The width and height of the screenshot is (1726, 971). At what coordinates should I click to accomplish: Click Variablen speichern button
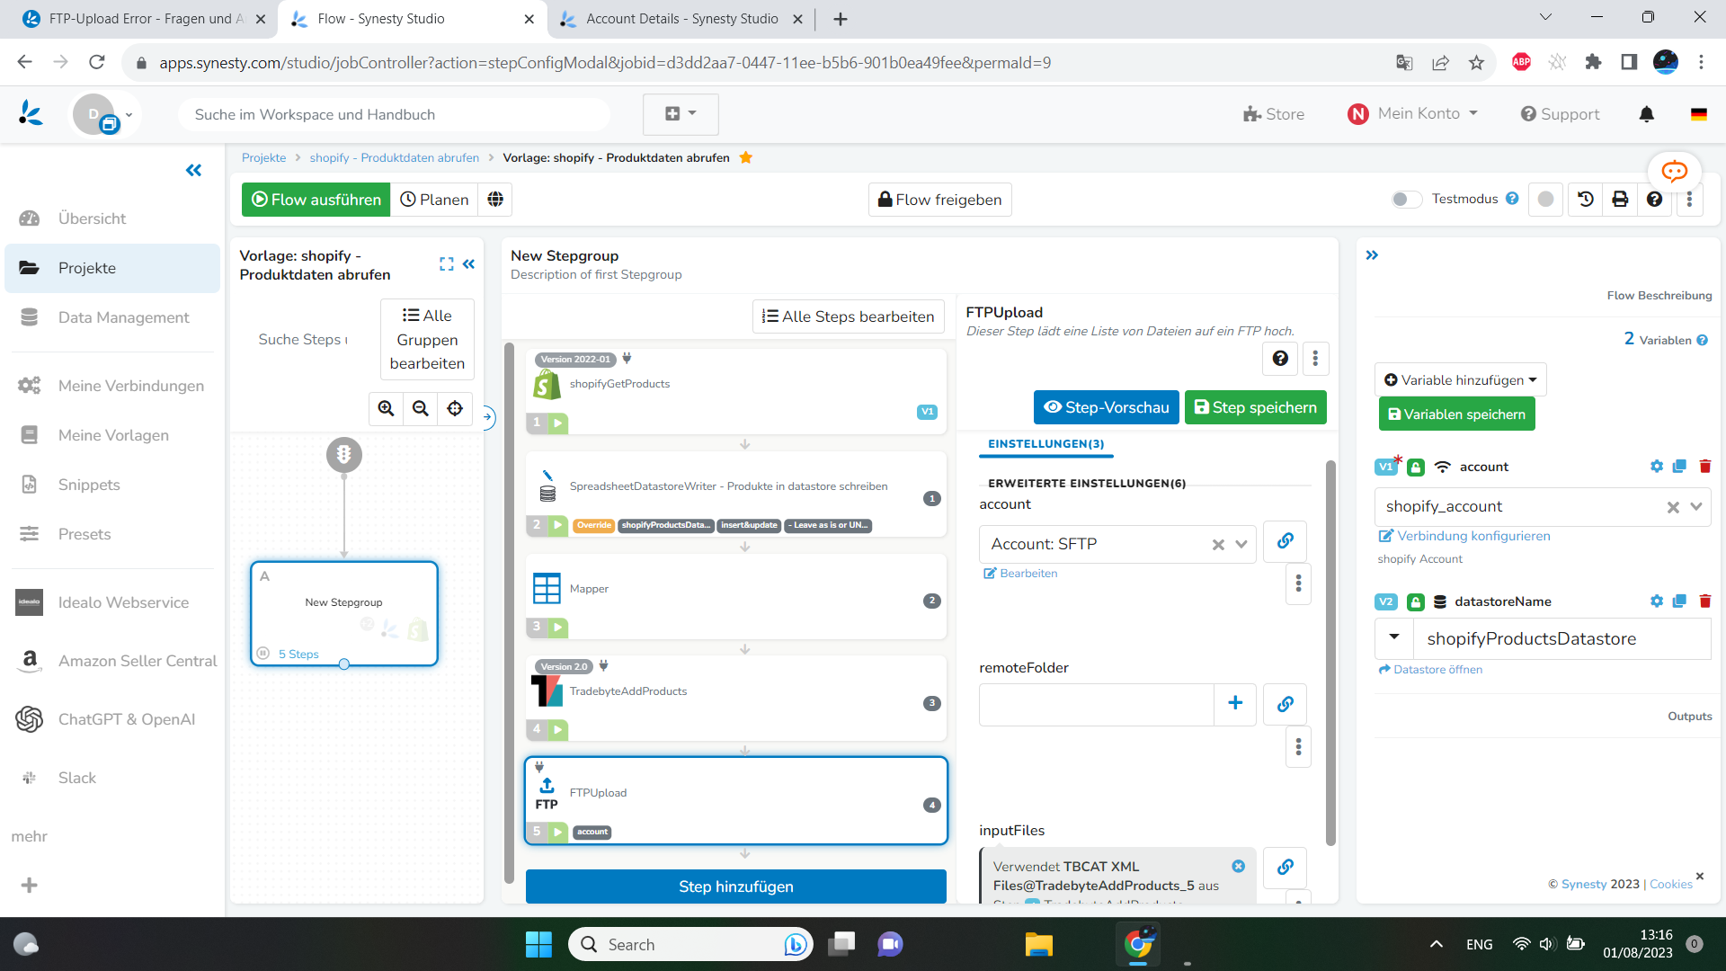point(1456,414)
